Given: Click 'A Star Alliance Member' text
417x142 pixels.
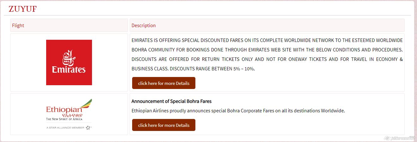Looking at the screenshot, I should click(65, 128).
